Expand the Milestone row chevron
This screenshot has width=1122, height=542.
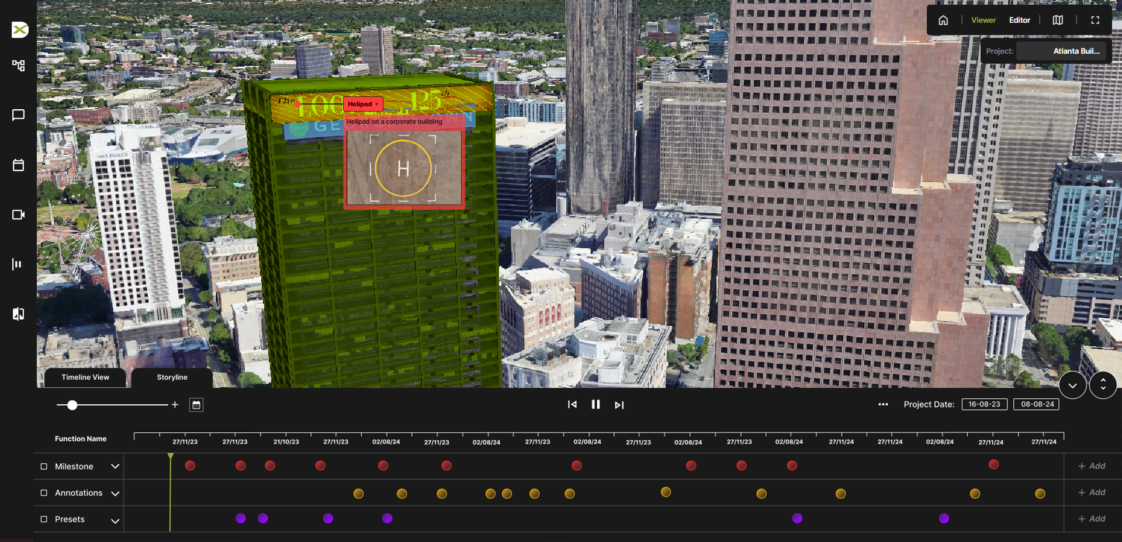coord(115,467)
